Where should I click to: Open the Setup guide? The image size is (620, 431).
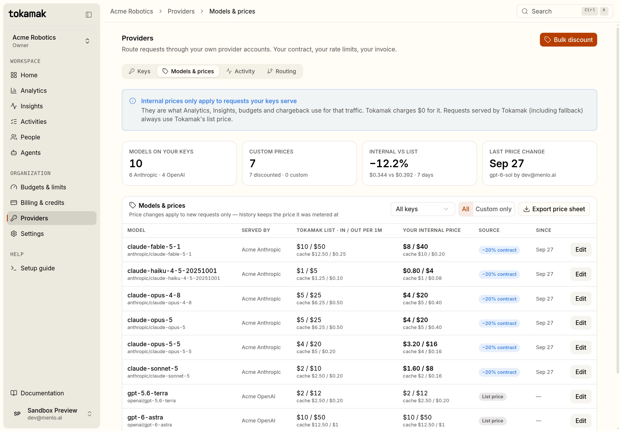52,268
